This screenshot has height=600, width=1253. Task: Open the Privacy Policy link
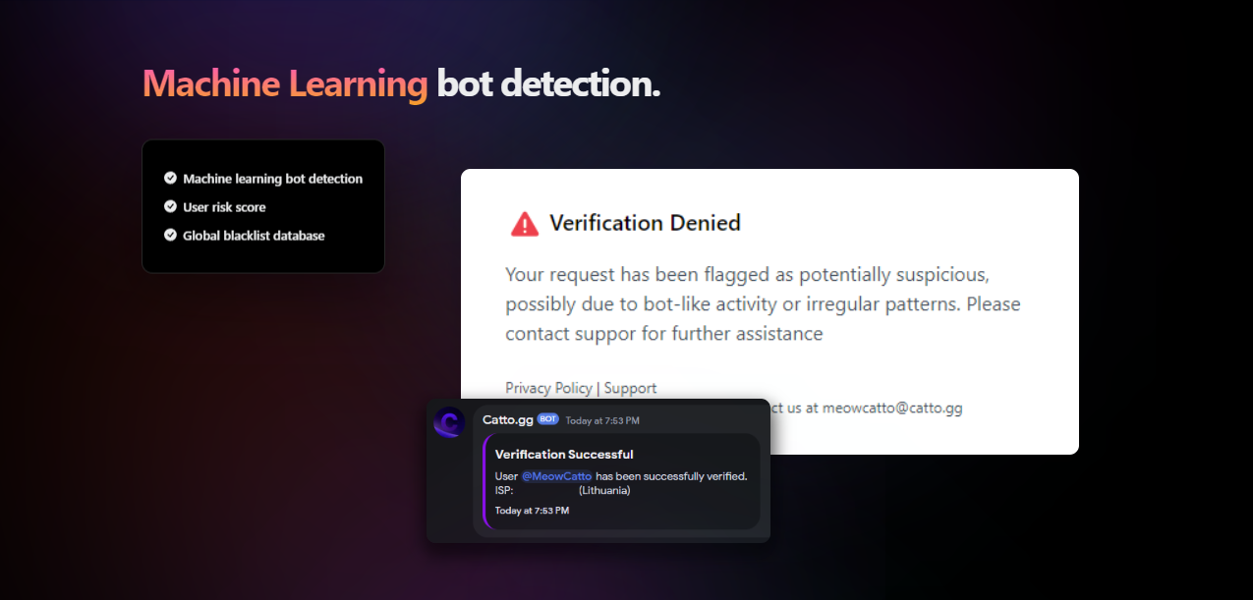coord(548,388)
